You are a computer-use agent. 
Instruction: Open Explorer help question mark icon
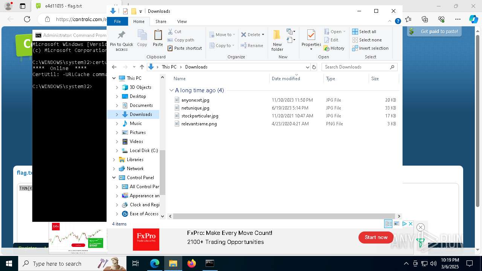coord(398,21)
